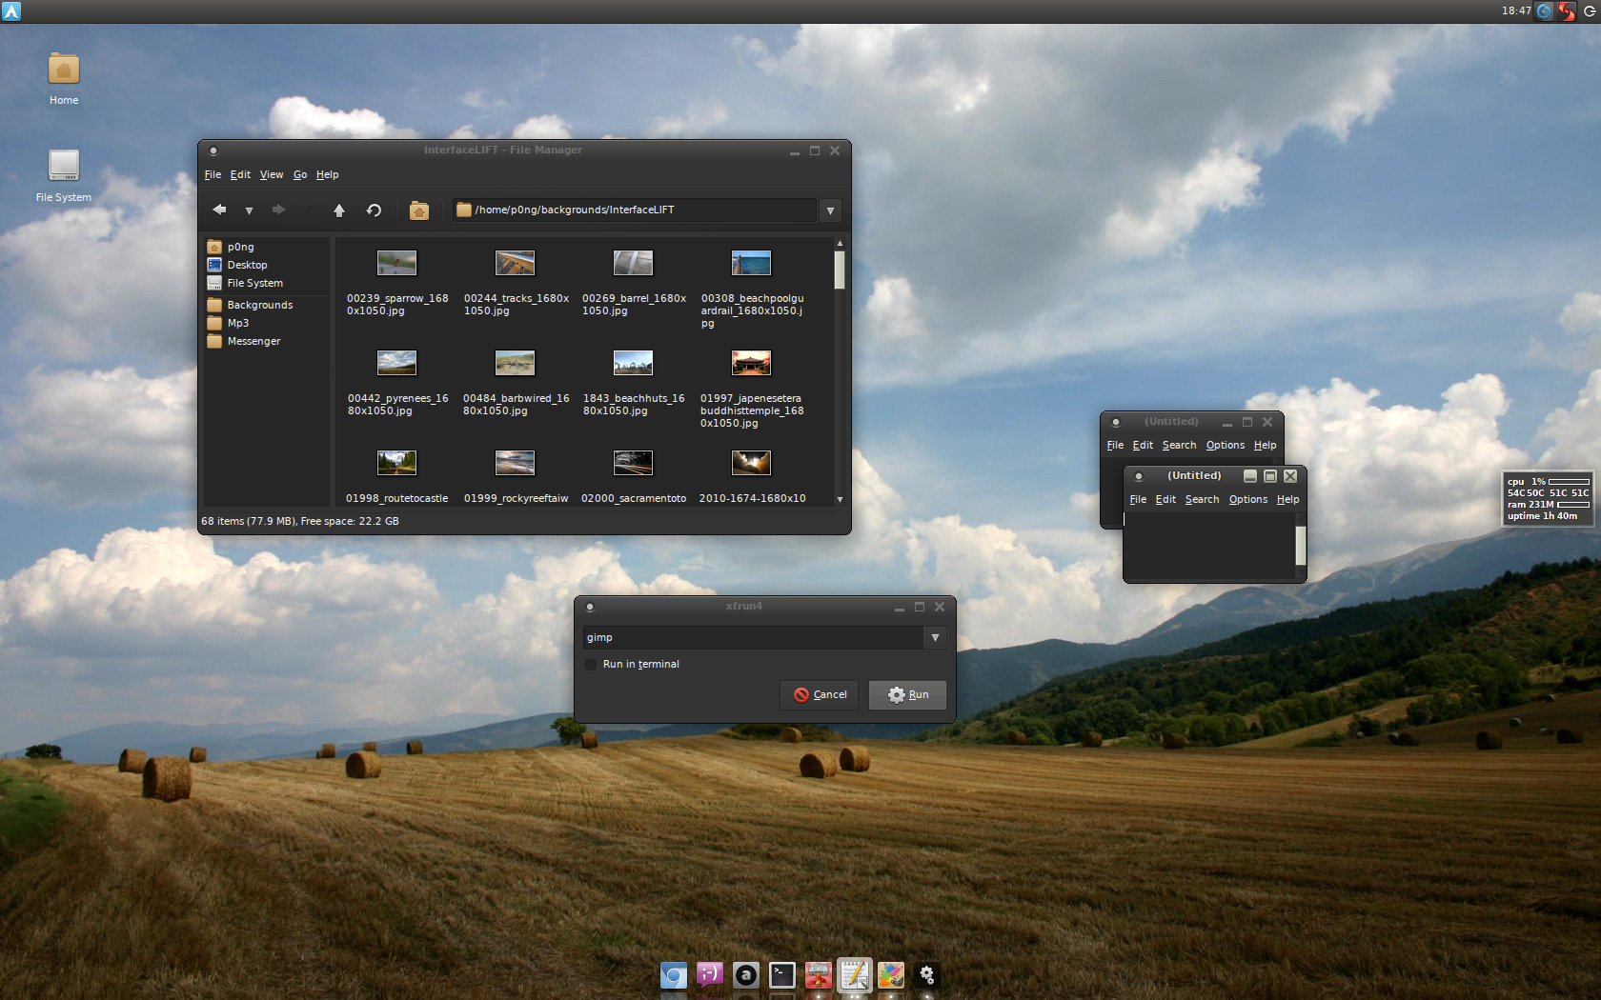The height and width of the screenshot is (1000, 1601).
Task: Expand the xfrun4 command history dropdown
Action: pyautogui.click(x=935, y=637)
